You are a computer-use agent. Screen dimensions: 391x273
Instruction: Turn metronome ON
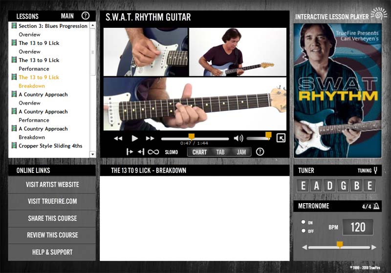pyautogui.click(x=303, y=222)
